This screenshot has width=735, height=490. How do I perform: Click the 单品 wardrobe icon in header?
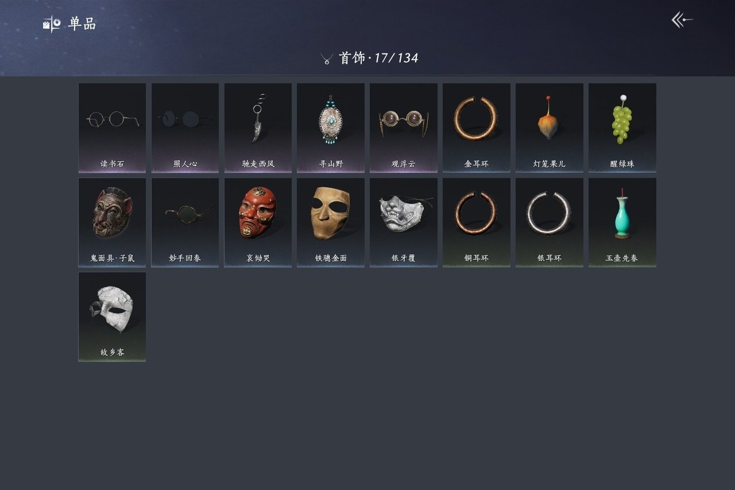(x=52, y=24)
